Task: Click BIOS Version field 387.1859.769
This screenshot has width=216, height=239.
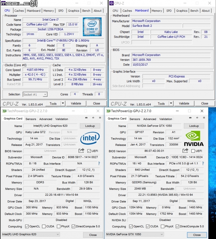Action: click(x=171, y=60)
